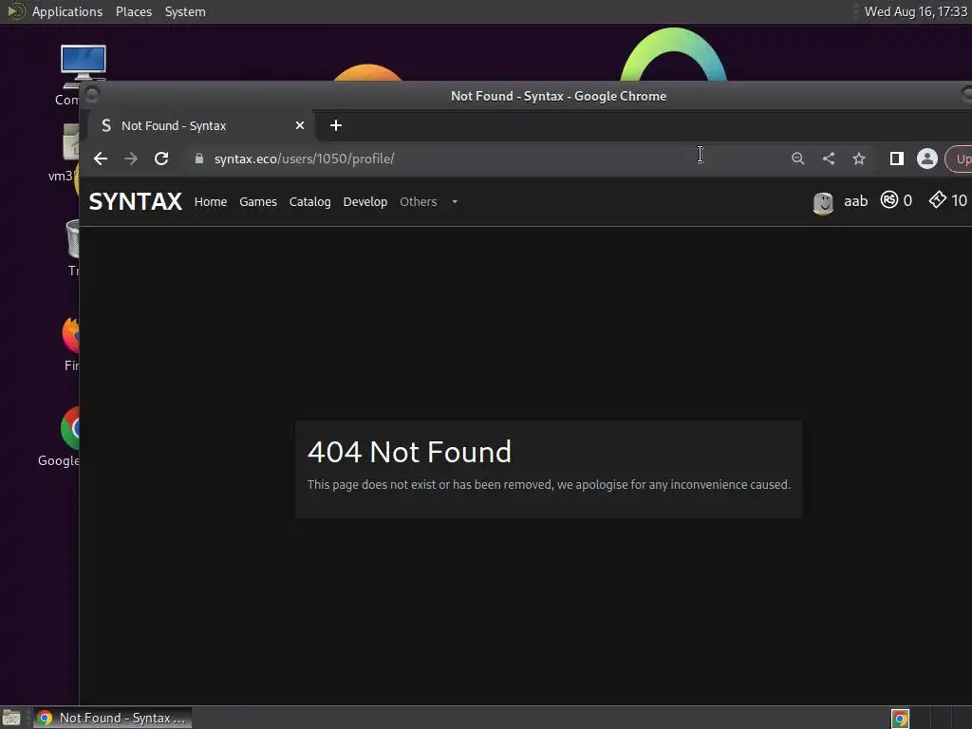Viewport: 972px width, 729px height.
Task: Open the Develop page
Action: [365, 202]
